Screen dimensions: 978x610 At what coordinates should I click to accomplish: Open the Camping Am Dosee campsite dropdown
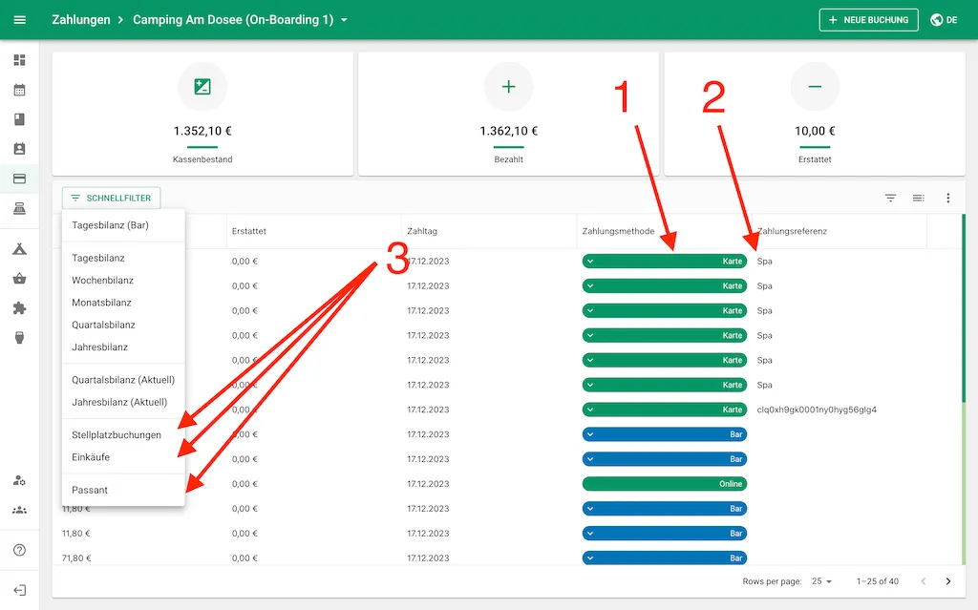point(240,20)
